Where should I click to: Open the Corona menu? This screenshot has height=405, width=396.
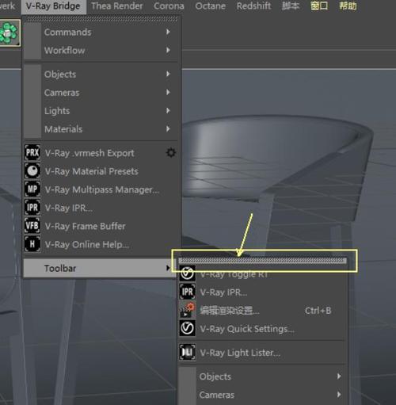pos(169,6)
